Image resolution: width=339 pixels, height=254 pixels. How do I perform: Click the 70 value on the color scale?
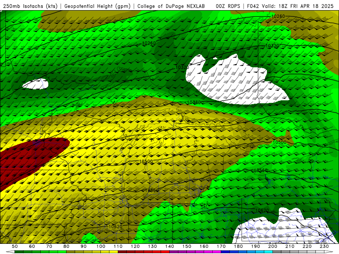pyautogui.click(x=49, y=246)
